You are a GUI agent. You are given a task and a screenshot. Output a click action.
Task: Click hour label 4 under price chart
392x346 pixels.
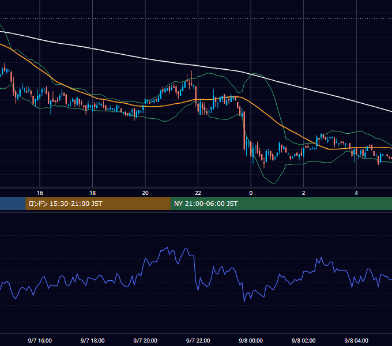(356, 193)
